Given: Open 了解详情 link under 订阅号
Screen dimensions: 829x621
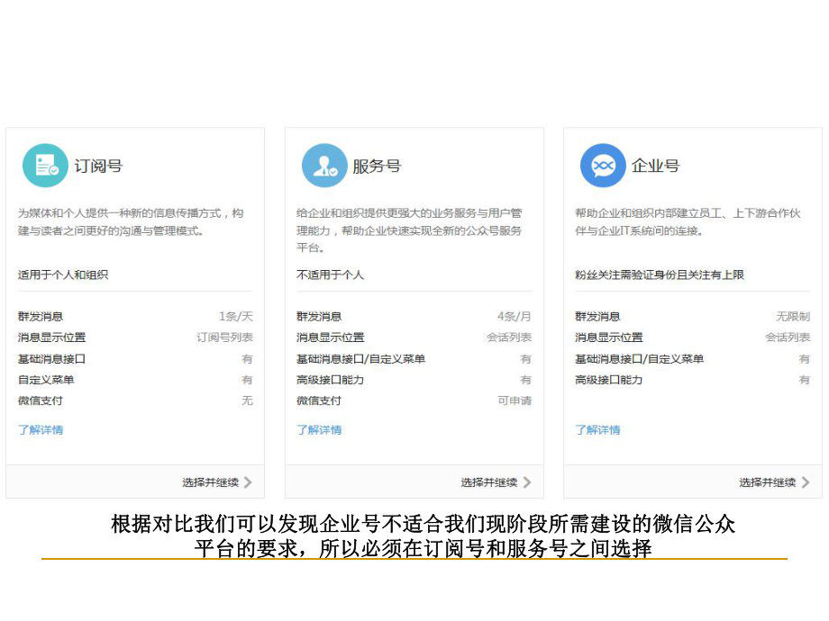Looking at the screenshot, I should [41, 430].
